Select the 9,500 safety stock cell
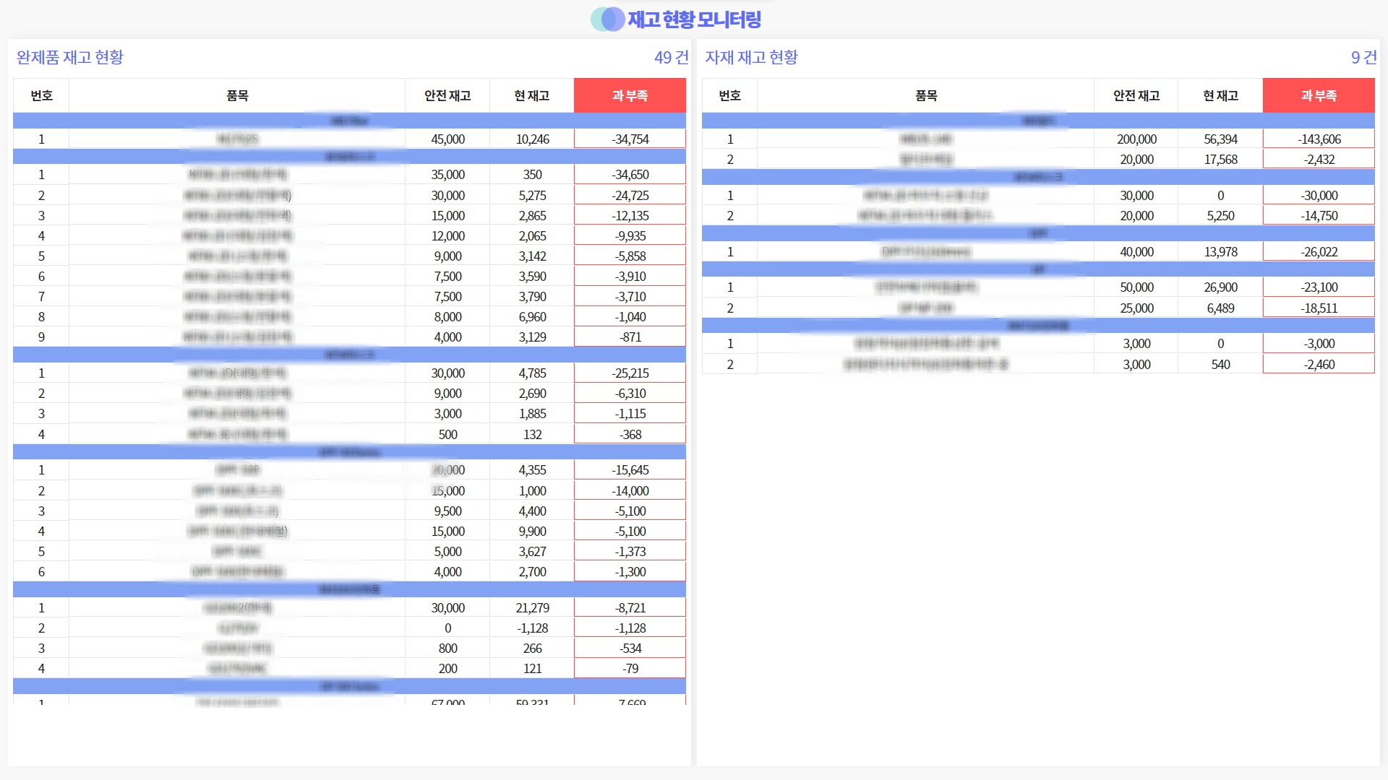This screenshot has width=1388, height=780. tap(447, 511)
